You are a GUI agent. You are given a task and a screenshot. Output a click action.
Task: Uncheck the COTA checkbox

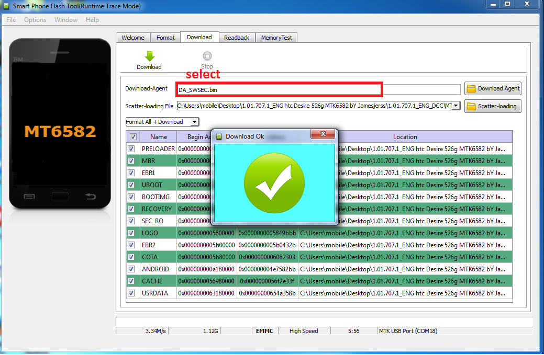131,257
